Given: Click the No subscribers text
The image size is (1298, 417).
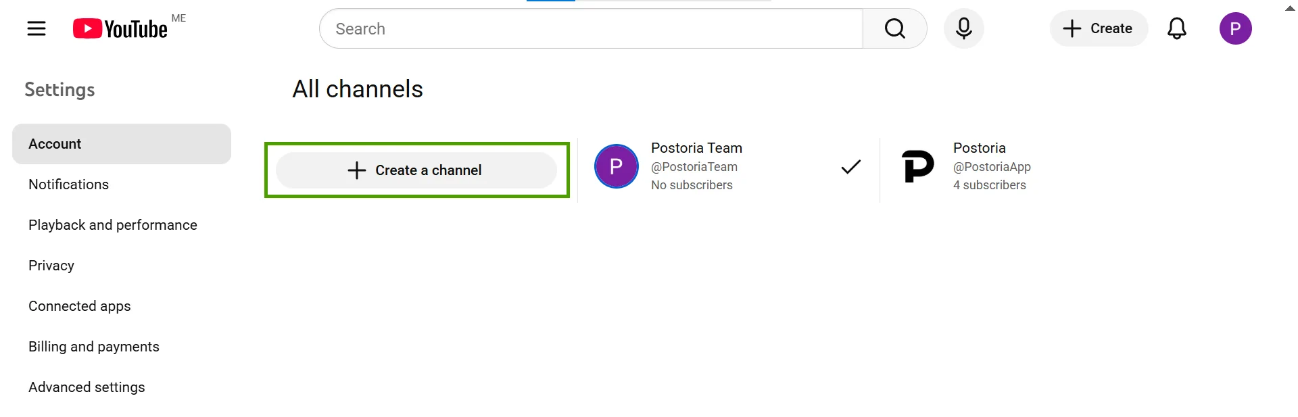Looking at the screenshot, I should tap(692, 185).
